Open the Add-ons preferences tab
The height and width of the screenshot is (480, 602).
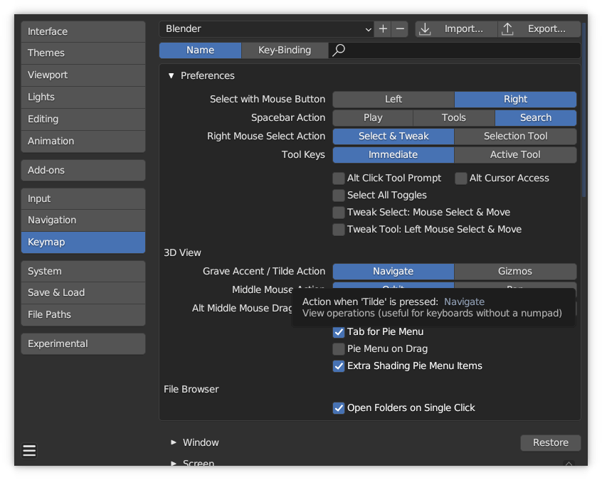[x=83, y=171]
